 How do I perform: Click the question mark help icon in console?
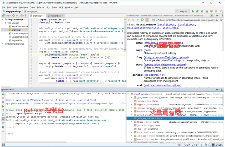click(x=3, y=110)
